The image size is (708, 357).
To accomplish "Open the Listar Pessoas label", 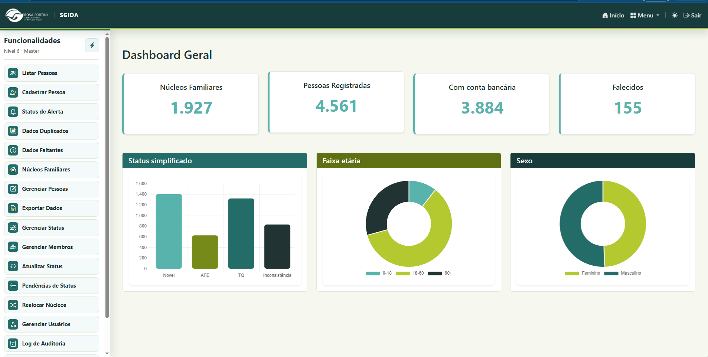I will click(40, 73).
